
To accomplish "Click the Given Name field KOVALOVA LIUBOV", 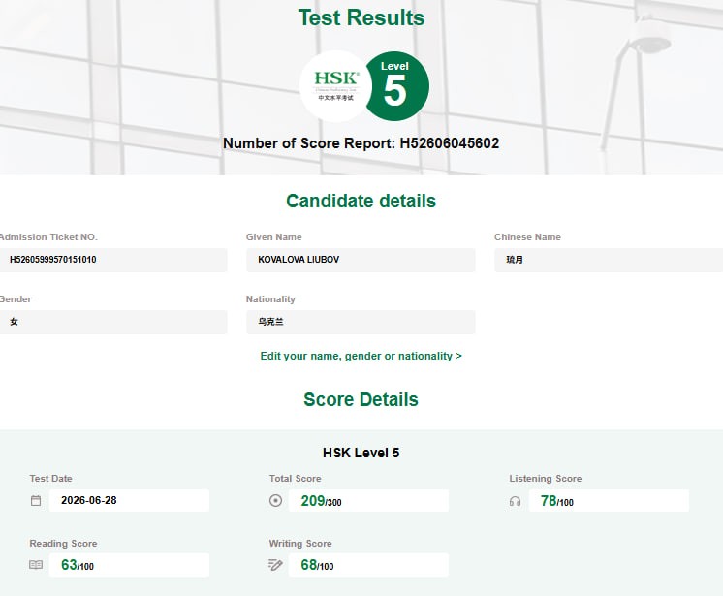I will [361, 260].
